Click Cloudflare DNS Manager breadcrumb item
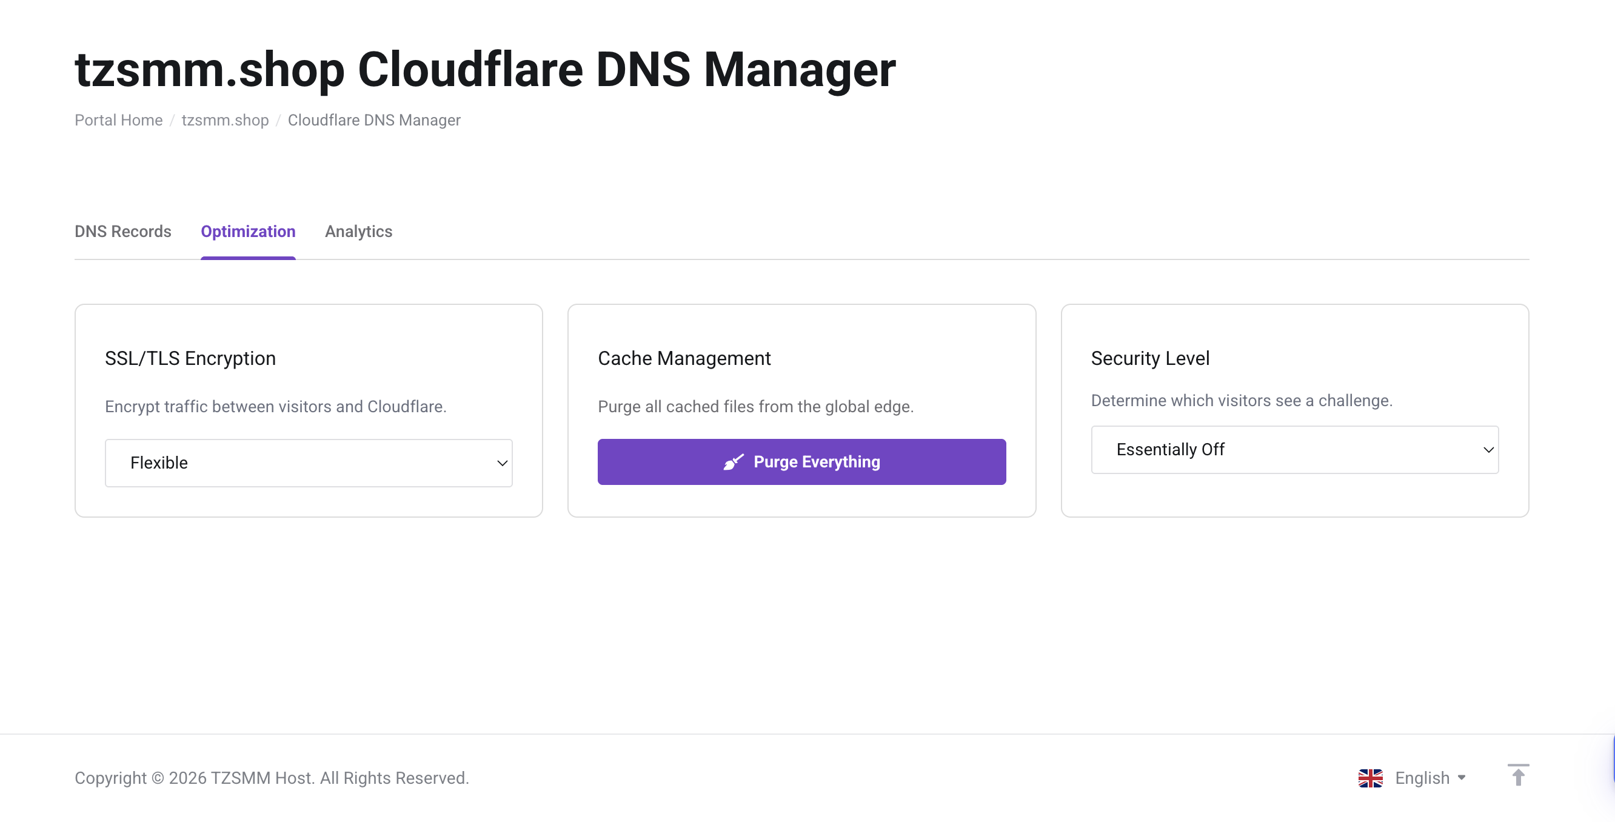Viewport: 1615px width, 822px height. pos(373,120)
